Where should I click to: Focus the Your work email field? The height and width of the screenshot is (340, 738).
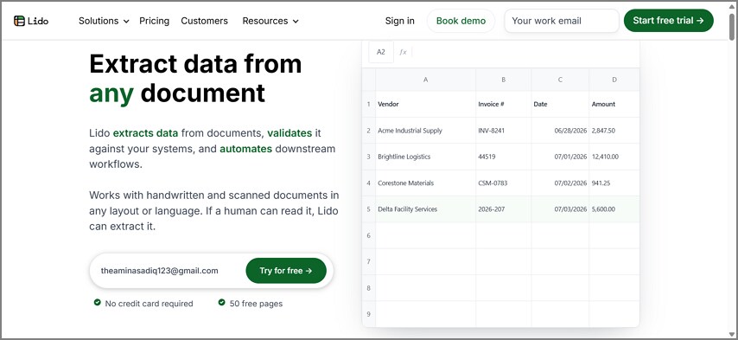[x=562, y=21]
